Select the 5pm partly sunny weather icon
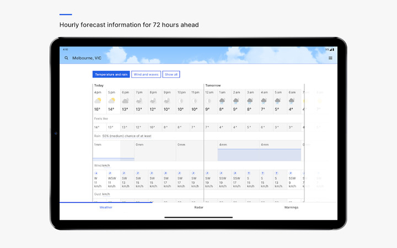The image size is (397, 248). (111, 101)
